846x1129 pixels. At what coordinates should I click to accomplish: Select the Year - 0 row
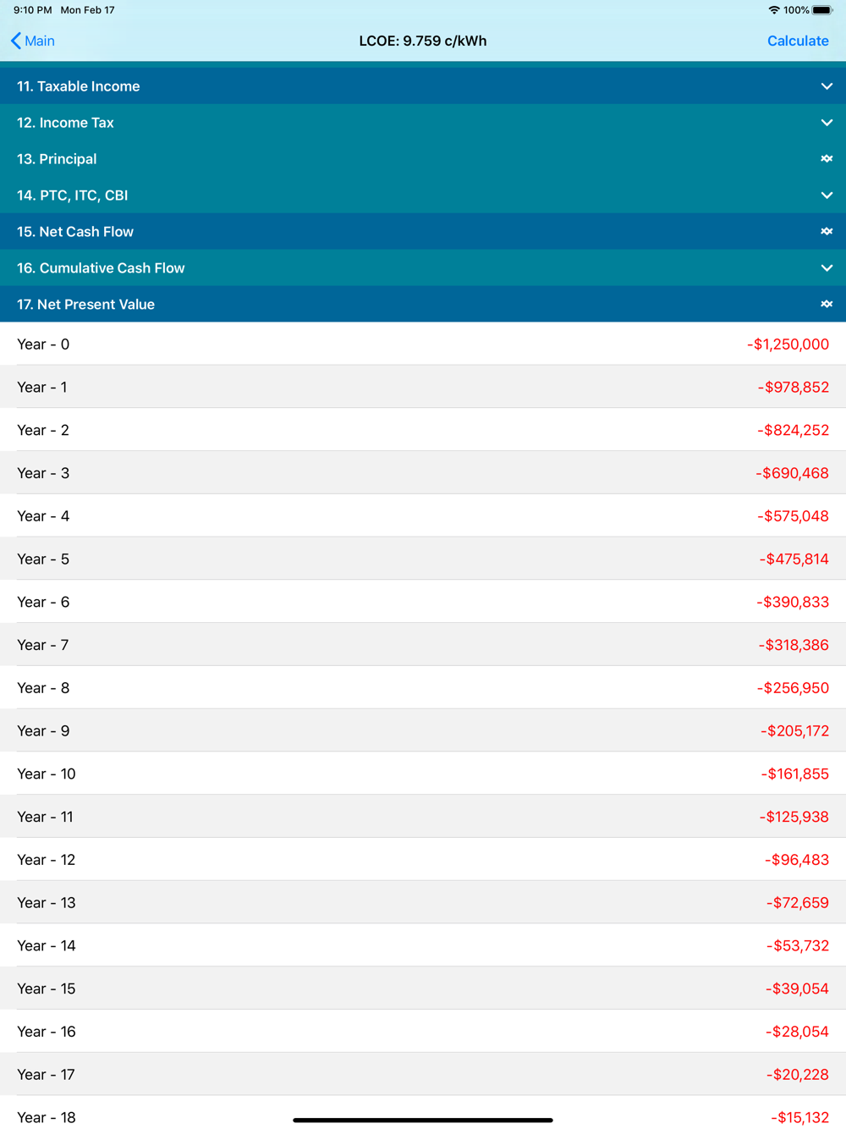pyautogui.click(x=423, y=344)
